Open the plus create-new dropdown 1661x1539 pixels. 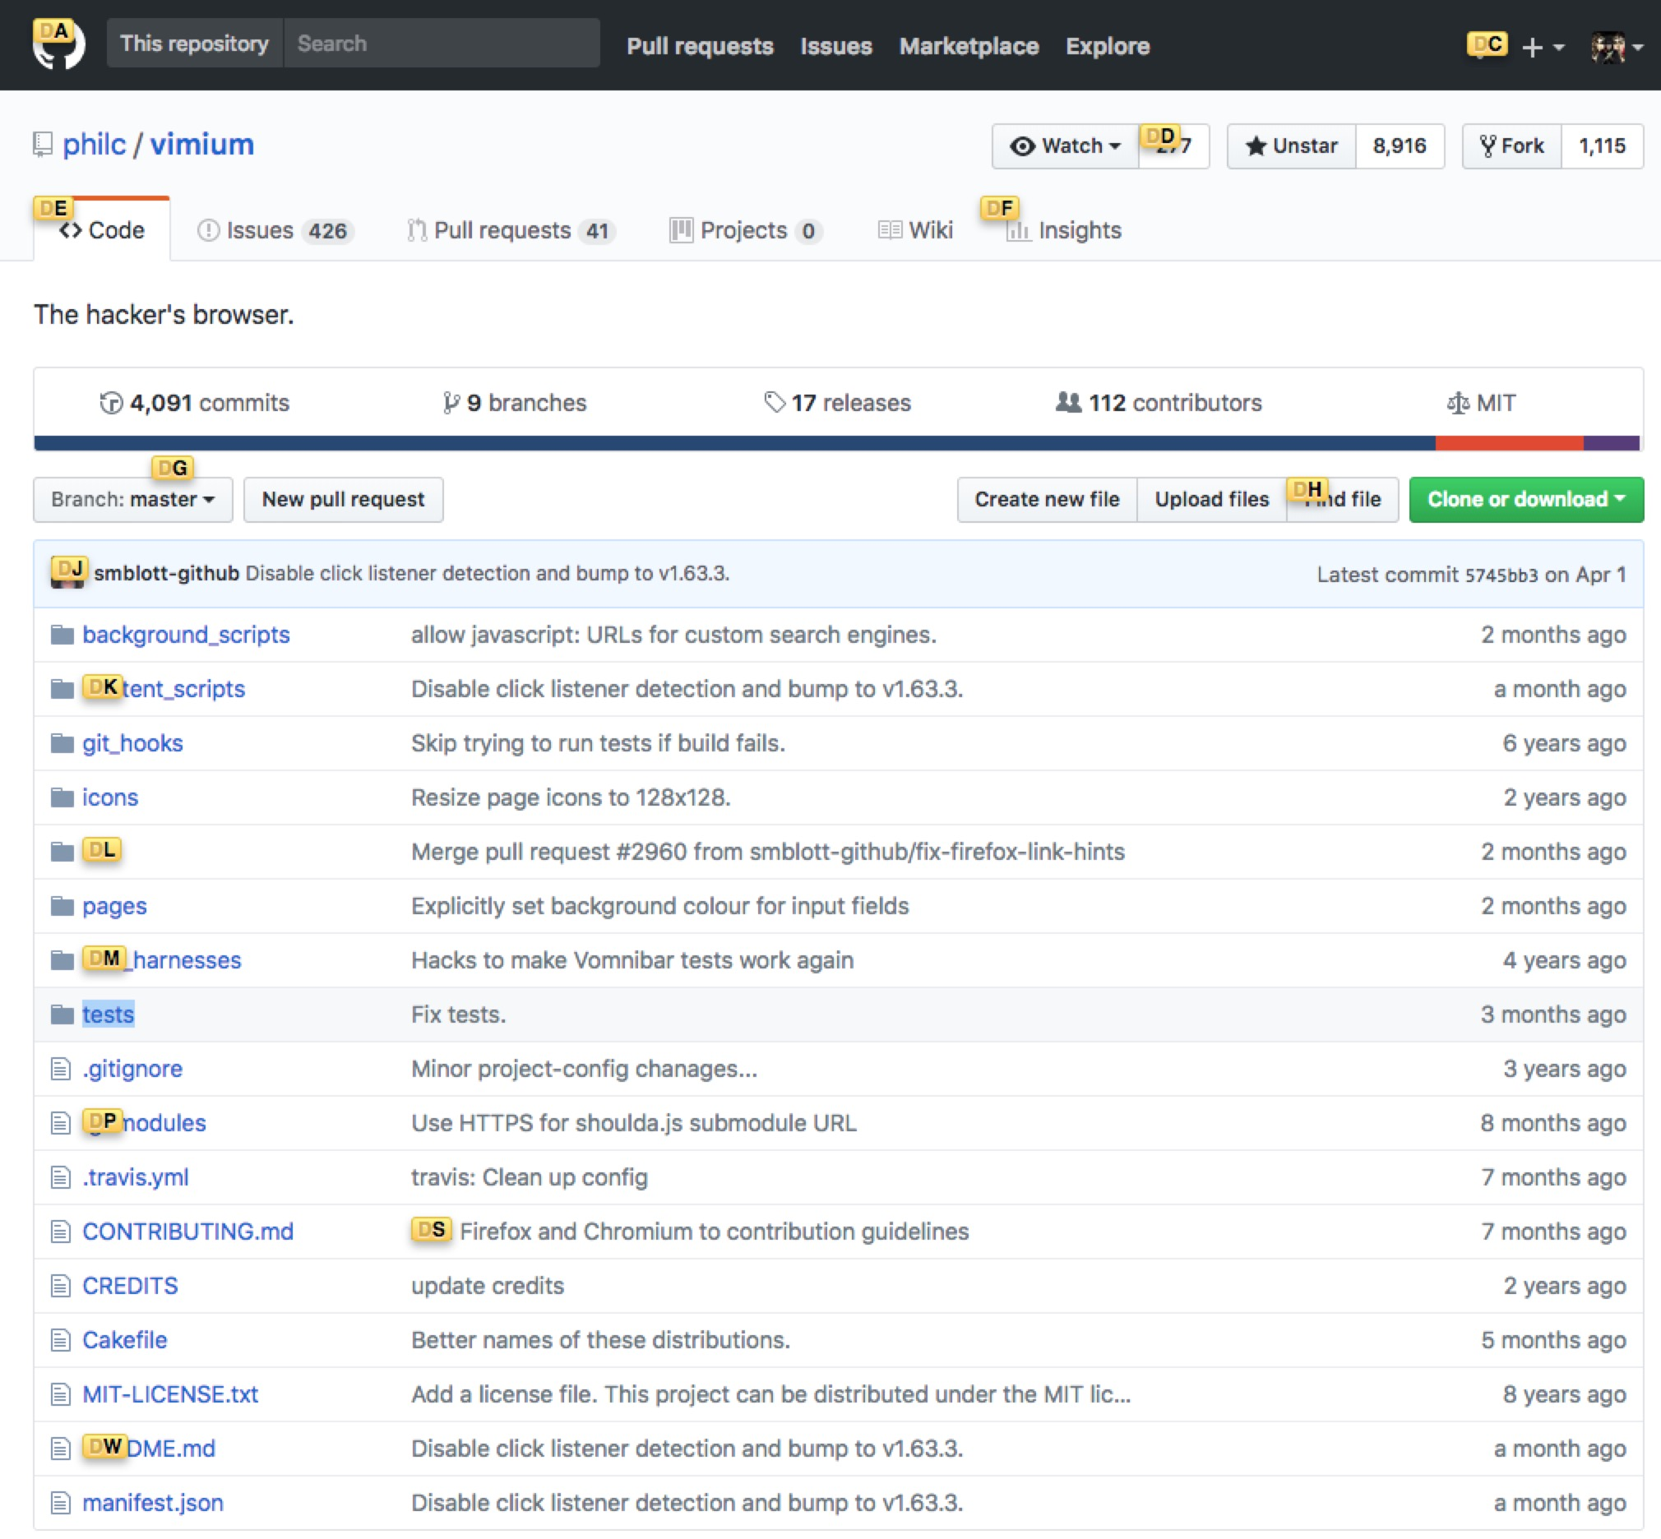pos(1542,48)
